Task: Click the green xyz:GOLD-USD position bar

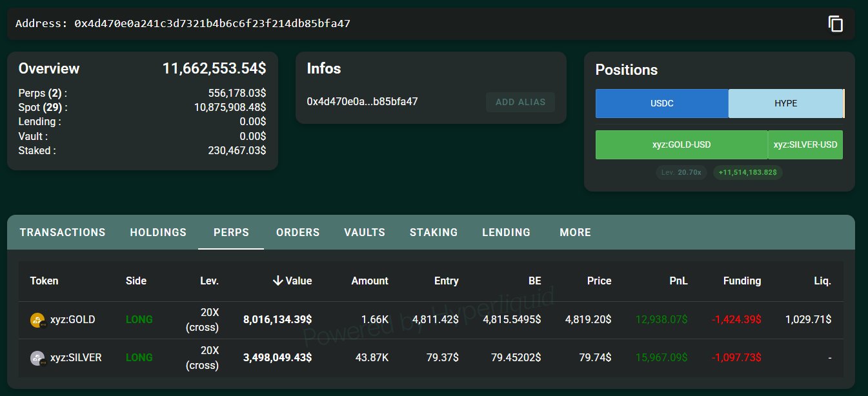Action: 681,144
